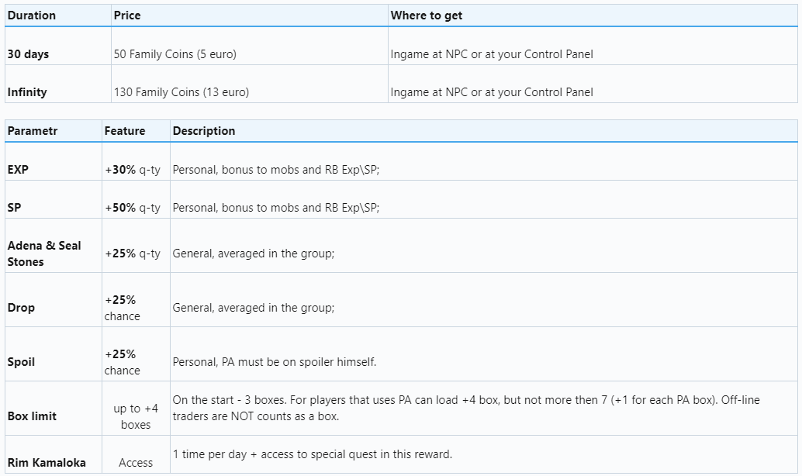Select the Drop parameter cell

click(x=21, y=308)
